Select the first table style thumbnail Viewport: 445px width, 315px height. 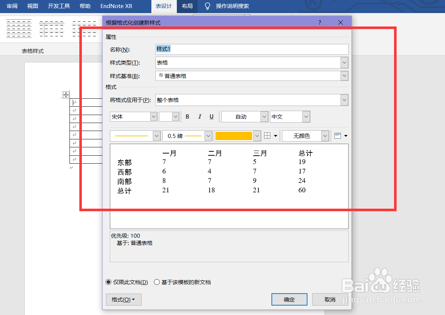coord(19,28)
